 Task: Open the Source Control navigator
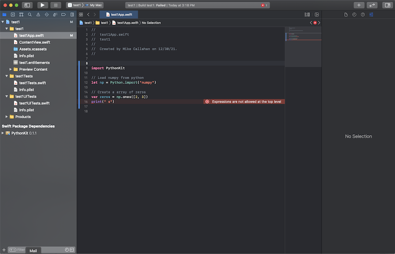[x=13, y=15]
